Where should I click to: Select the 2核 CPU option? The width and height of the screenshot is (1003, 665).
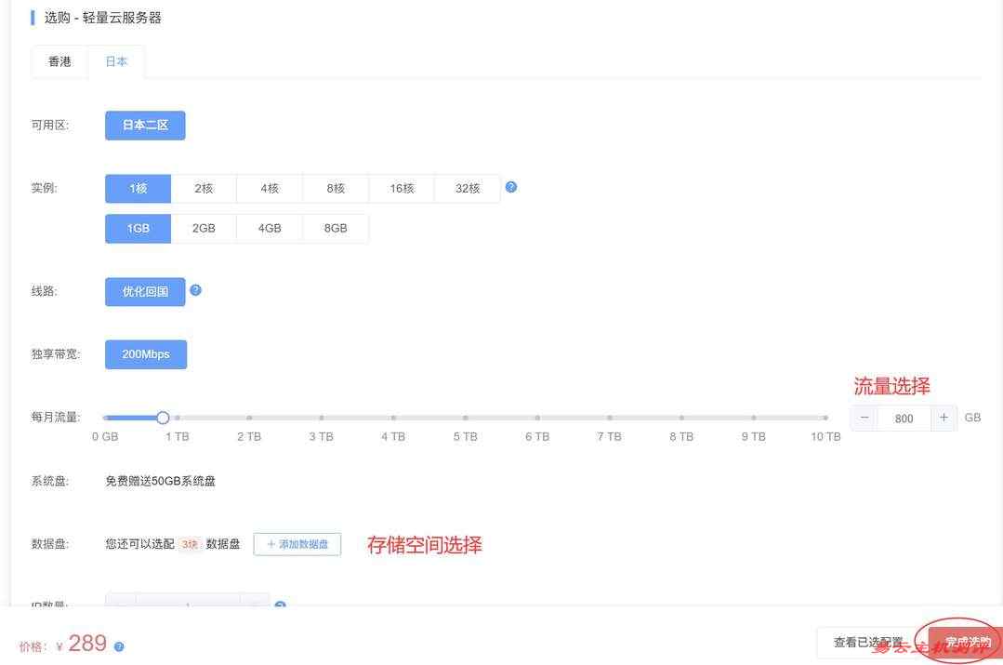click(203, 188)
